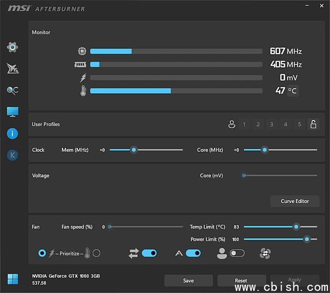Click the Windows startup logo icon
The width and height of the screenshot is (330, 293).
pyautogui.click(x=13, y=279)
